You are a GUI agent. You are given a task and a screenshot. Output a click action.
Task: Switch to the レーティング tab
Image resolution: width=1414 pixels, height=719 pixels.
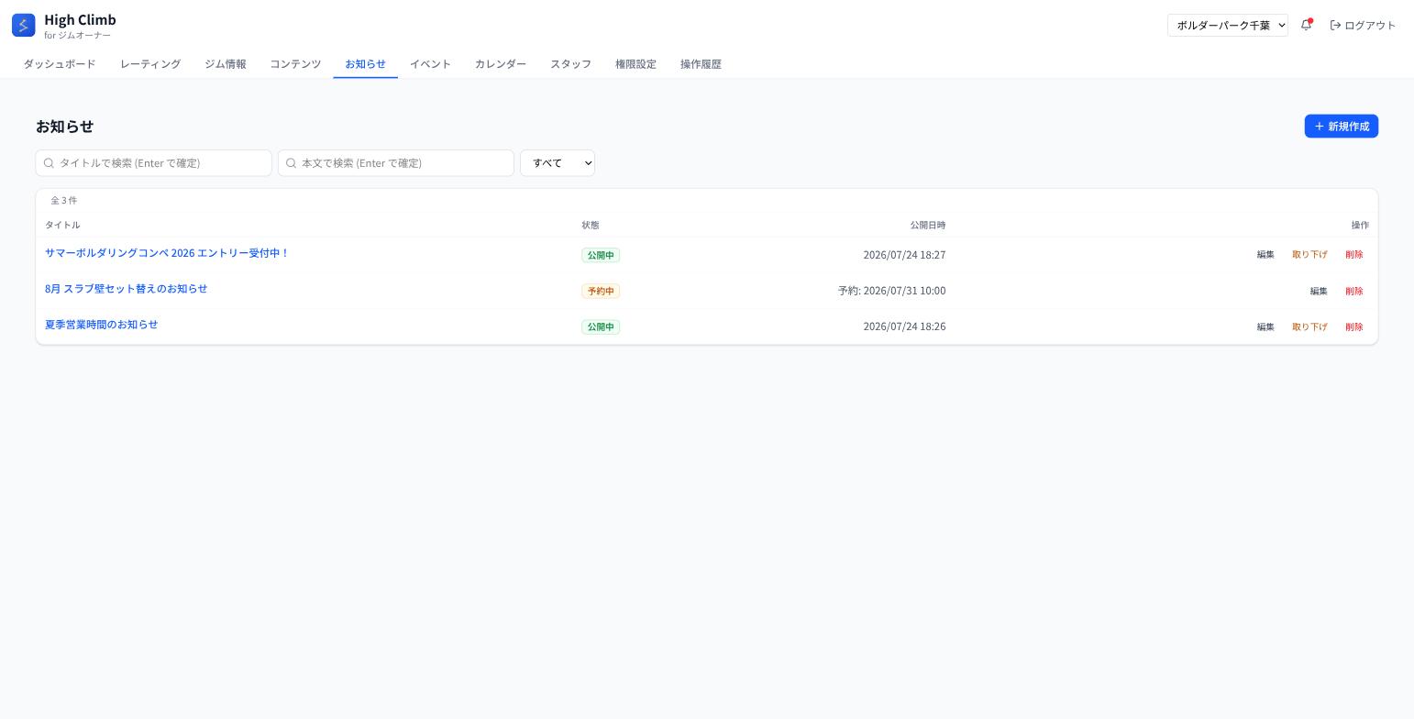[150, 64]
